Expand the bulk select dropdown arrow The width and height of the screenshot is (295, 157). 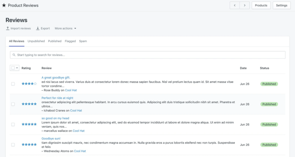pos(17,68)
